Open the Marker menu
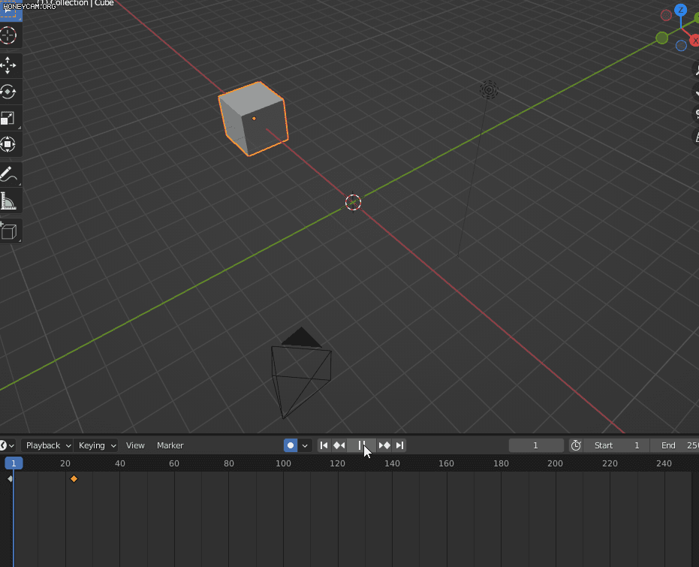This screenshot has width=699, height=567. click(170, 445)
